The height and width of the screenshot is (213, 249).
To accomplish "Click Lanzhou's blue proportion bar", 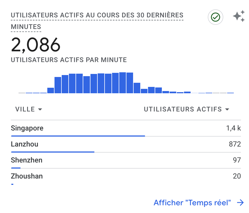I will coord(53,152).
